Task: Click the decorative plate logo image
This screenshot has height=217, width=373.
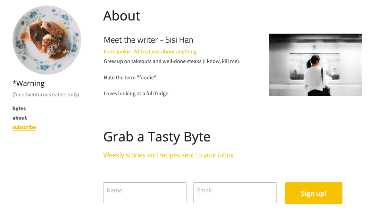Action: (47, 40)
